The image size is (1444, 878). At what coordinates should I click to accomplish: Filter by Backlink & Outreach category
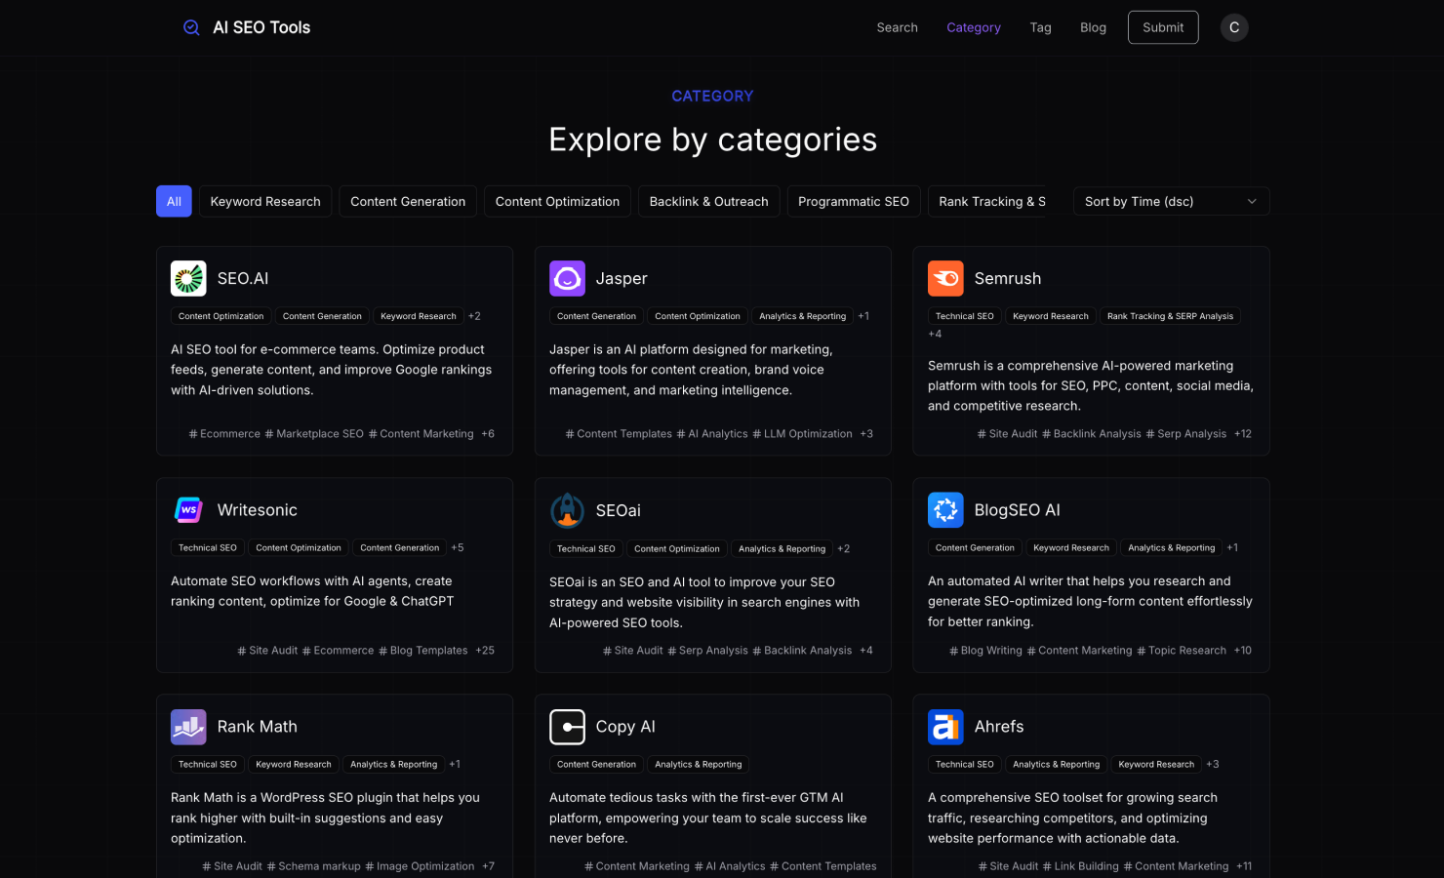708,201
